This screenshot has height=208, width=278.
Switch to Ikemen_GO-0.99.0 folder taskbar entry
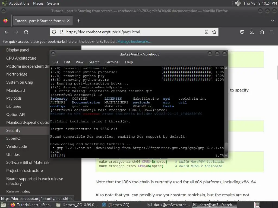[77, 205]
